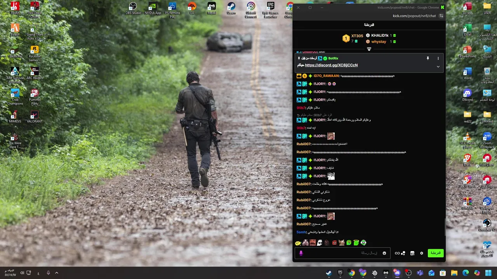Screen dimensions: 497x279
Task: Click BotRix username in pinned message
Action: [x=333, y=58]
